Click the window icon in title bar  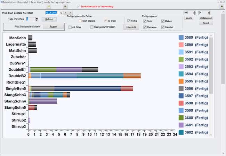click(x=2, y=2)
